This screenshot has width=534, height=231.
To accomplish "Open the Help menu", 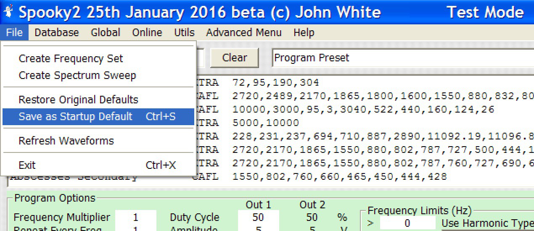I will [x=304, y=33].
